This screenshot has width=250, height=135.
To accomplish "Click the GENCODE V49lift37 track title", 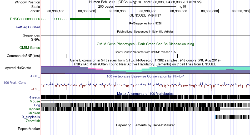I will coord(145,15).
